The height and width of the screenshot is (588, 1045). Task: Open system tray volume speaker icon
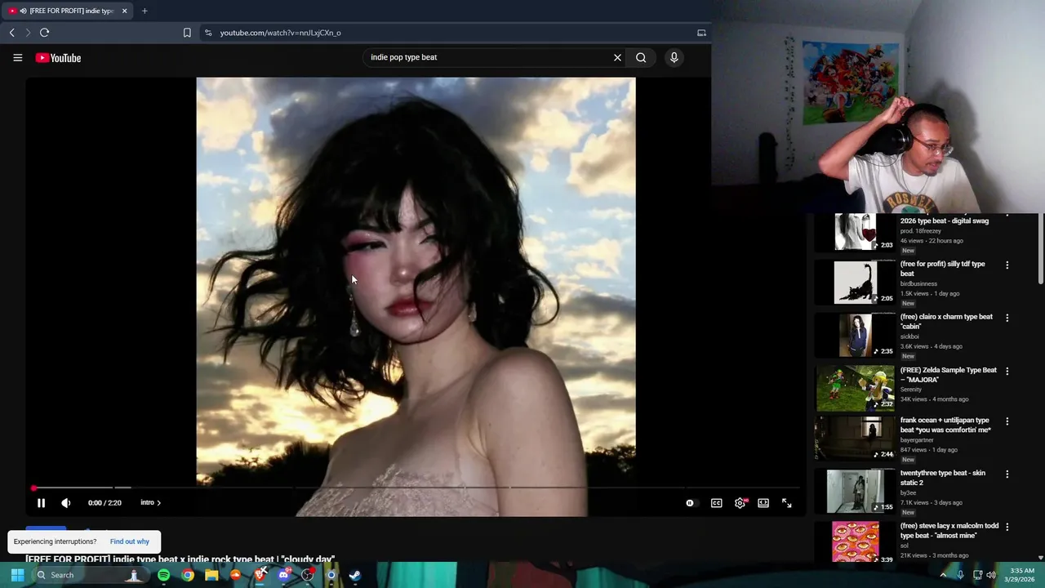[x=991, y=575]
